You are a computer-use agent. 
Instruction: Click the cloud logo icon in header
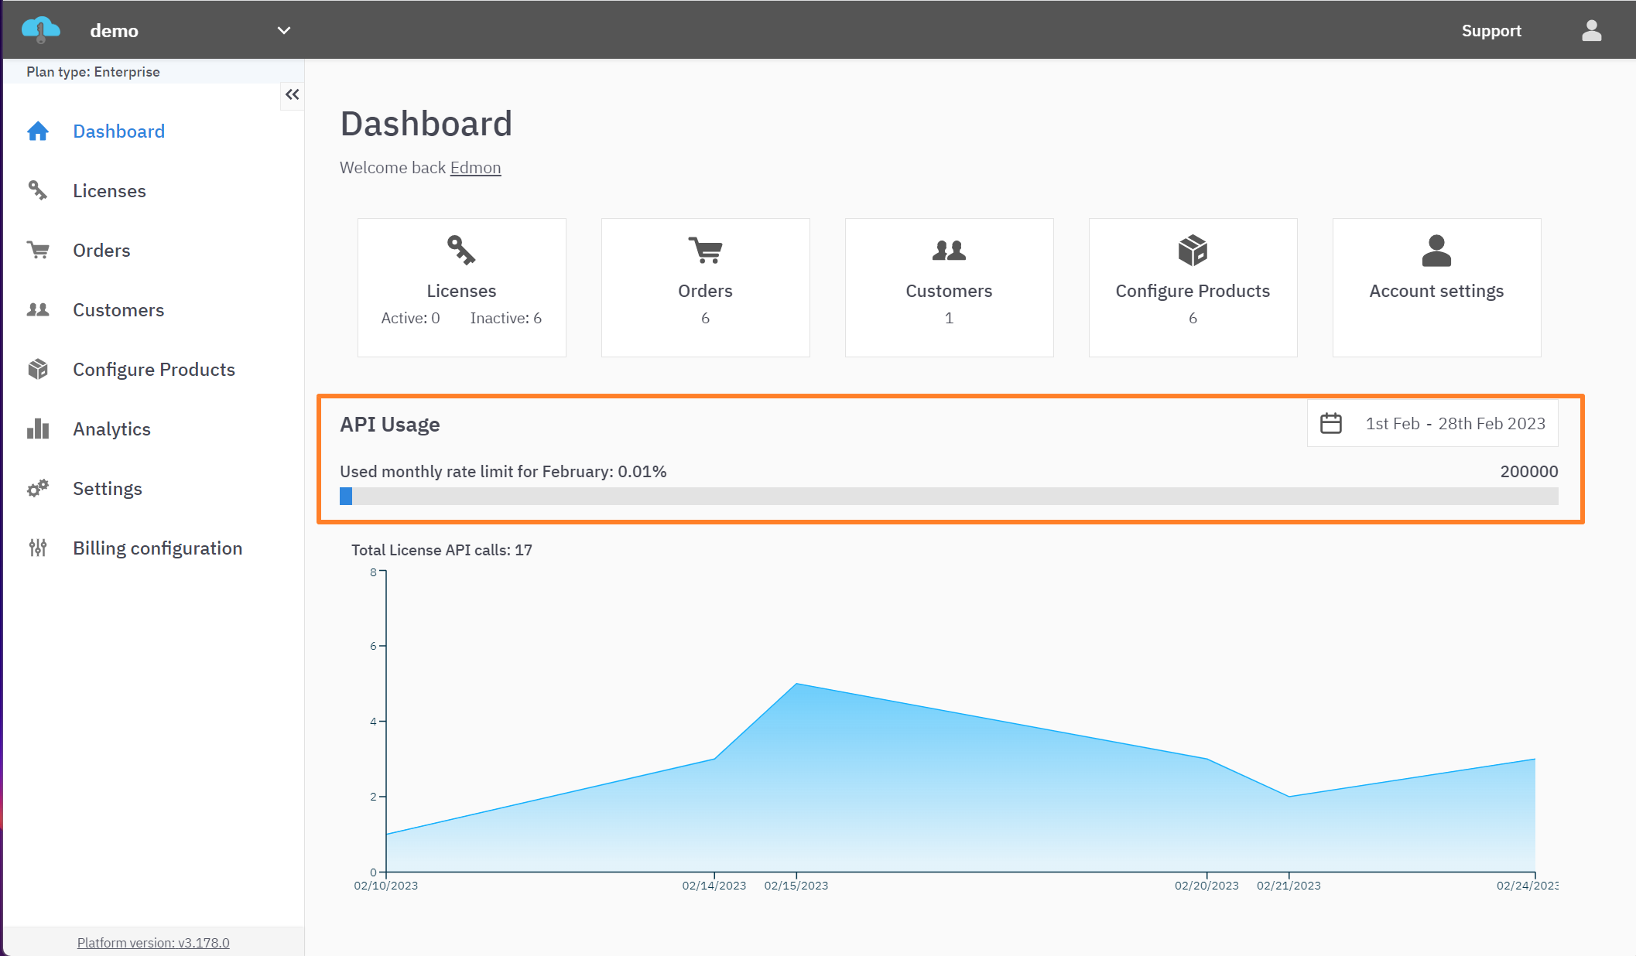[x=41, y=30]
